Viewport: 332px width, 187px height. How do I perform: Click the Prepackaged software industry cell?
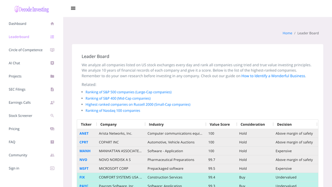165,168
